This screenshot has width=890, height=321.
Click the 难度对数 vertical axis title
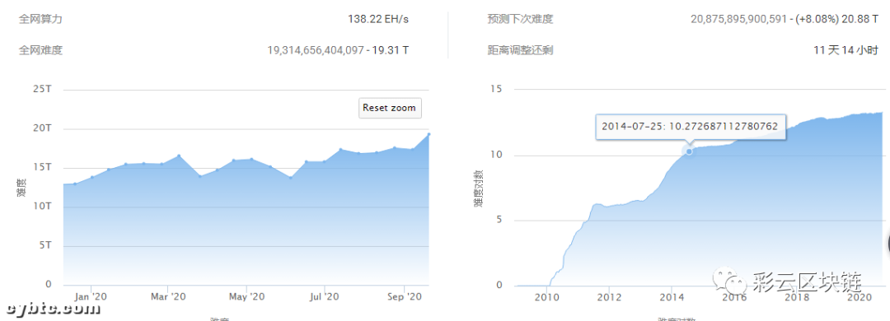click(478, 188)
